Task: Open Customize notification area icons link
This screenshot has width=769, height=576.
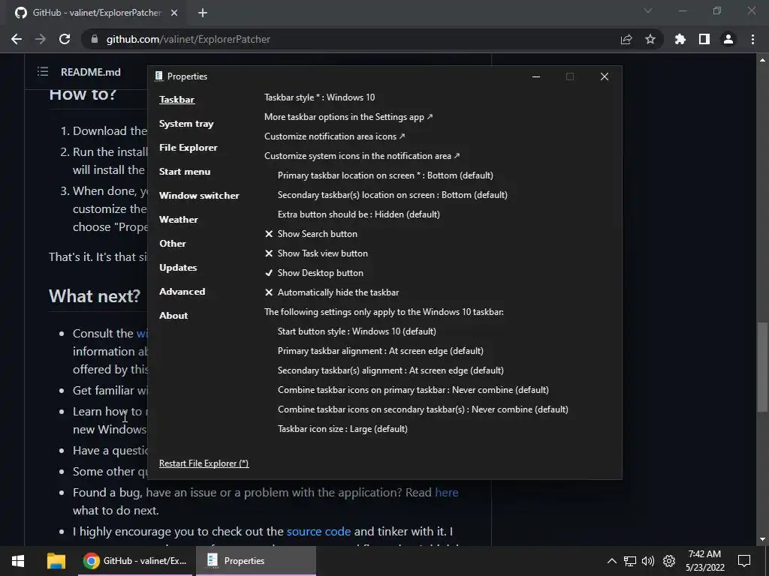Action: click(x=334, y=136)
